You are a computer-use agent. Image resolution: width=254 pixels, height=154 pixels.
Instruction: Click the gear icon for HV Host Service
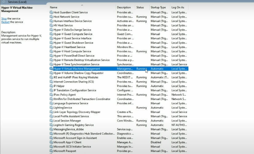click(x=51, y=26)
